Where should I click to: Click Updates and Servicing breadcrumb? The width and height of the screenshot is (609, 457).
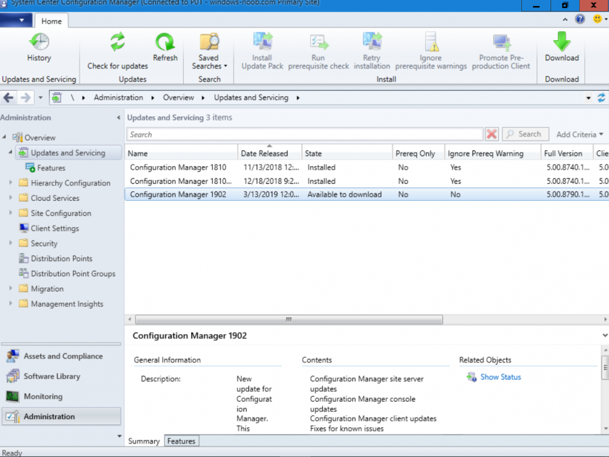click(x=251, y=97)
